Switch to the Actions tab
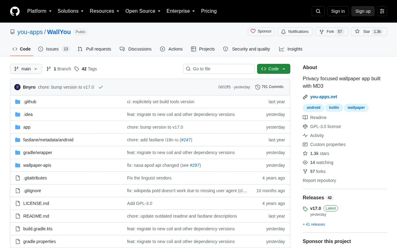The height and width of the screenshot is (248, 397). pyautogui.click(x=171, y=49)
